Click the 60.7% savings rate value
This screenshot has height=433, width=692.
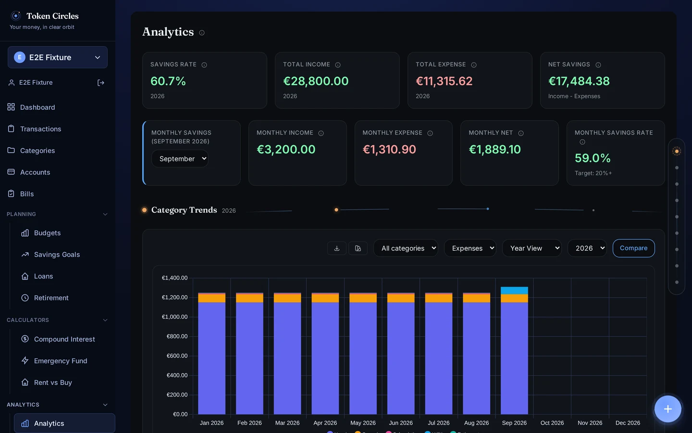click(168, 81)
